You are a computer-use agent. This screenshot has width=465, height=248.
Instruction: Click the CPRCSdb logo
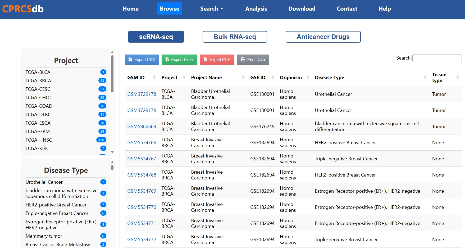pyautogui.click(x=23, y=9)
